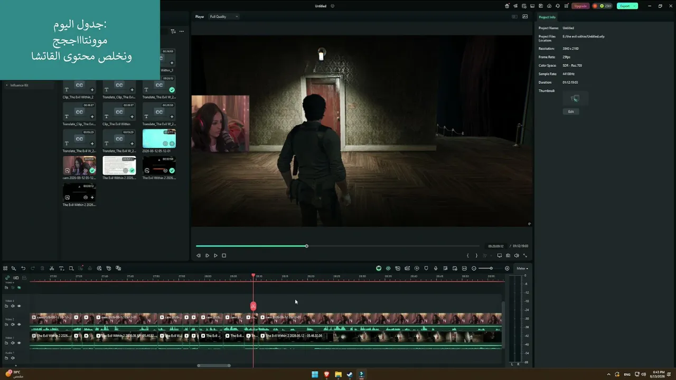Click the Undo arrow in timeline toolbar
676x380 pixels.
click(x=23, y=268)
